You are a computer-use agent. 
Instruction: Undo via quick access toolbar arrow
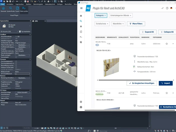coord(17,1)
